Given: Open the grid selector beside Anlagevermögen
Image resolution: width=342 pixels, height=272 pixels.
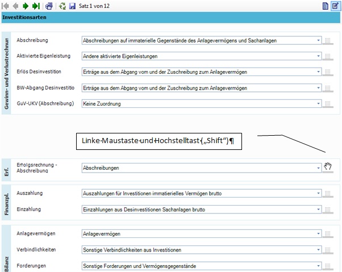Looking at the screenshot, I should [x=328, y=234].
